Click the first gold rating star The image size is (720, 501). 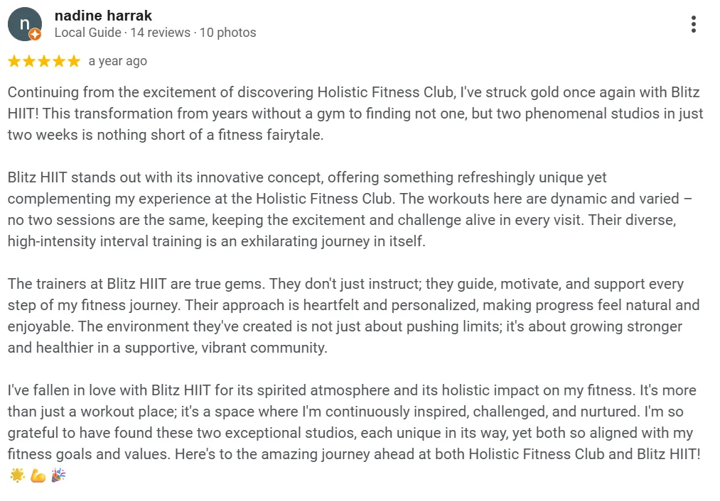point(14,61)
